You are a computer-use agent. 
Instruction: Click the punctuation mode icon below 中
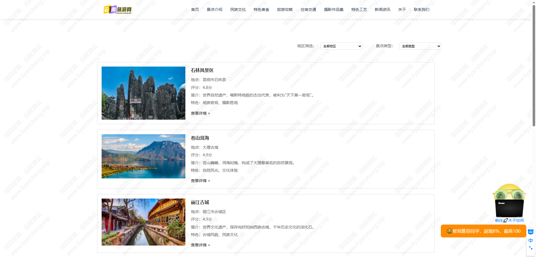pyautogui.click(x=530, y=248)
